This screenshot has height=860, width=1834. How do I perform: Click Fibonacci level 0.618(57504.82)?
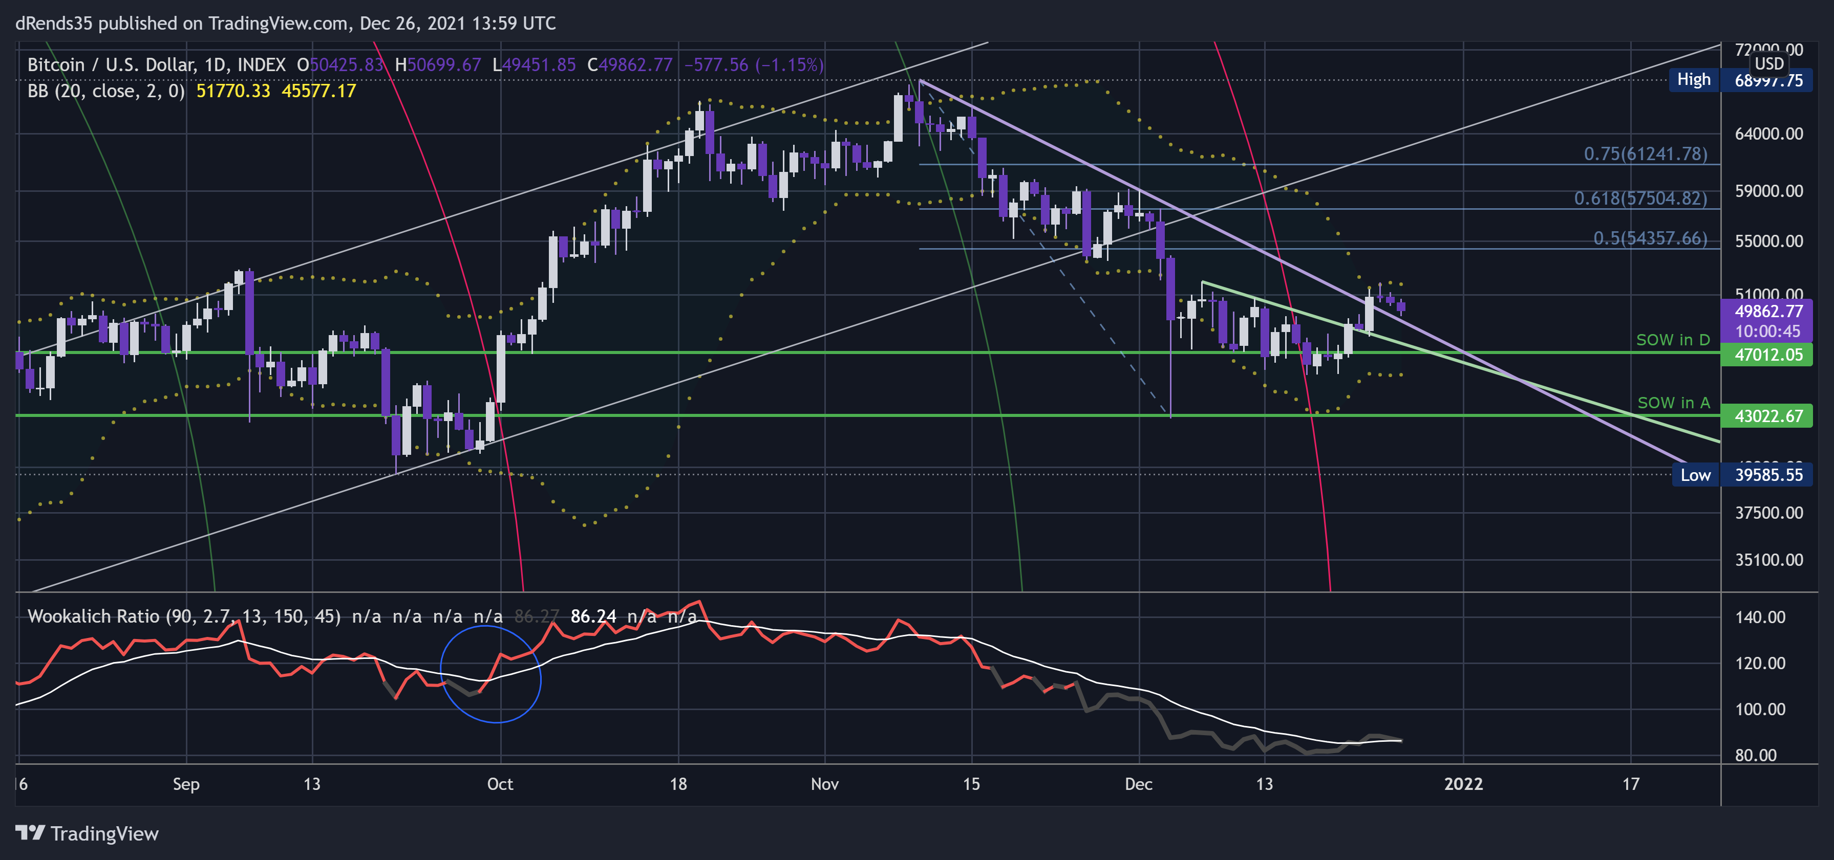1640,198
